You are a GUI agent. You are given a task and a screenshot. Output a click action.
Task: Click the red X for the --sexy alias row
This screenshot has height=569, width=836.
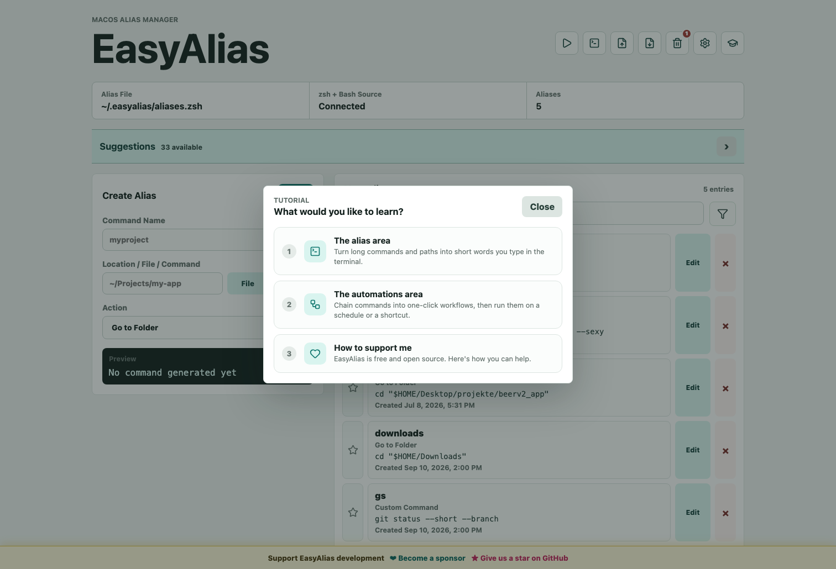(725, 326)
